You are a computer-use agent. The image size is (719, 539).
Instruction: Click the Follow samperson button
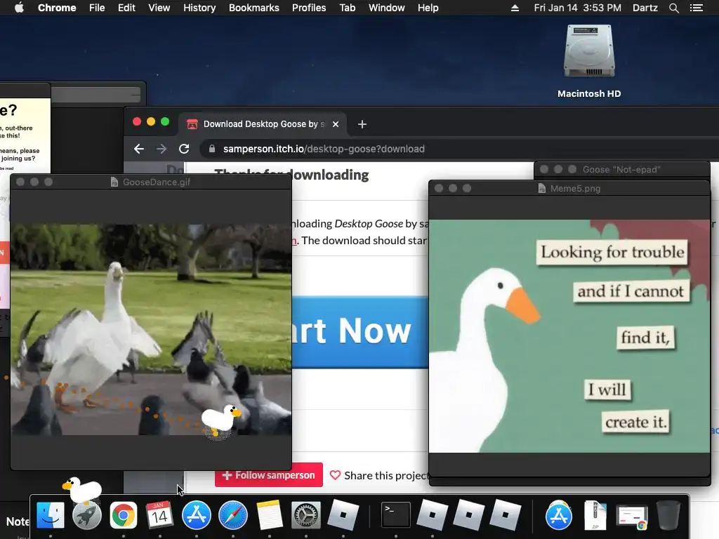(269, 475)
